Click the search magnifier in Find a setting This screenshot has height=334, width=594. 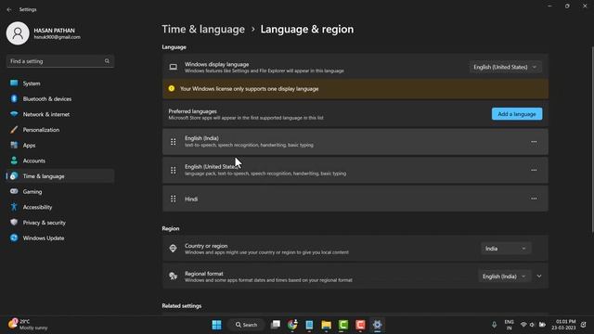pyautogui.click(x=107, y=61)
